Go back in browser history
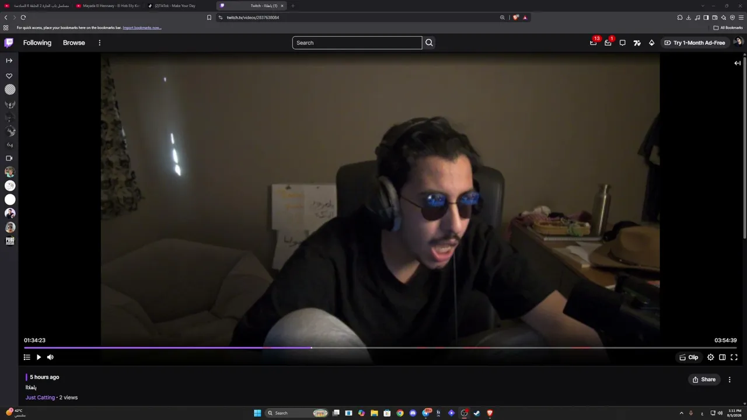 (x=6, y=17)
